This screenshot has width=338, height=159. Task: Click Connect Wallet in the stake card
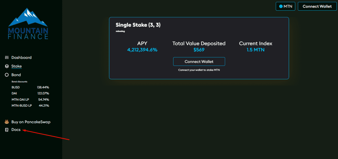click(199, 62)
